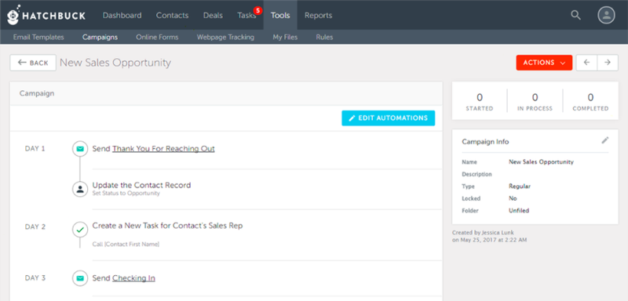Open Thank You For Reaching Out link
Screen dimensions: 628x301
click(163, 149)
